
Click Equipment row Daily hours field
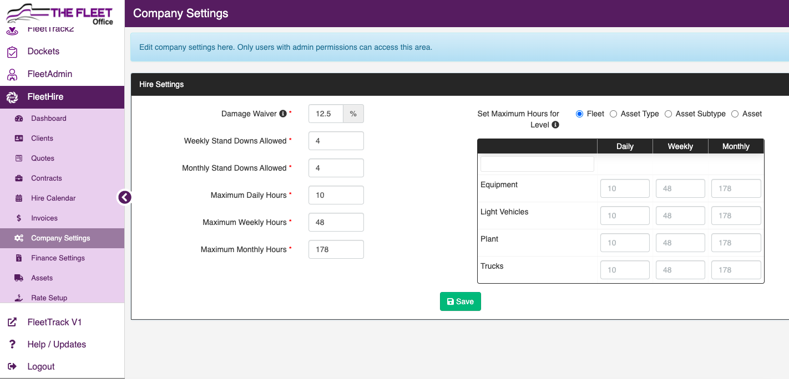pyautogui.click(x=625, y=188)
